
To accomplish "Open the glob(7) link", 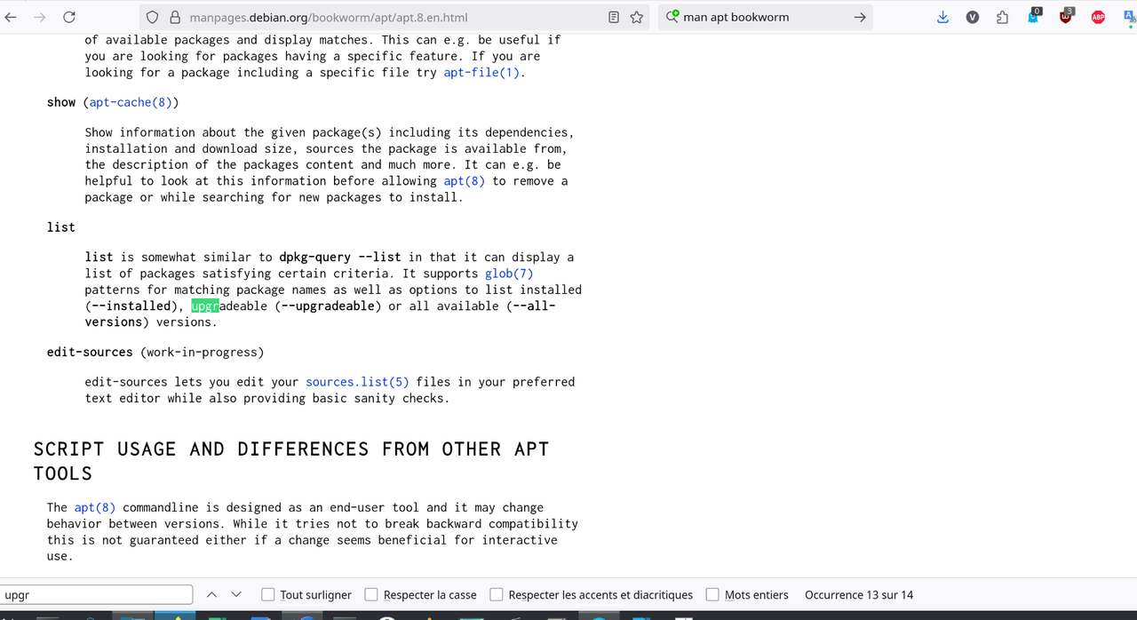I will (x=509, y=273).
